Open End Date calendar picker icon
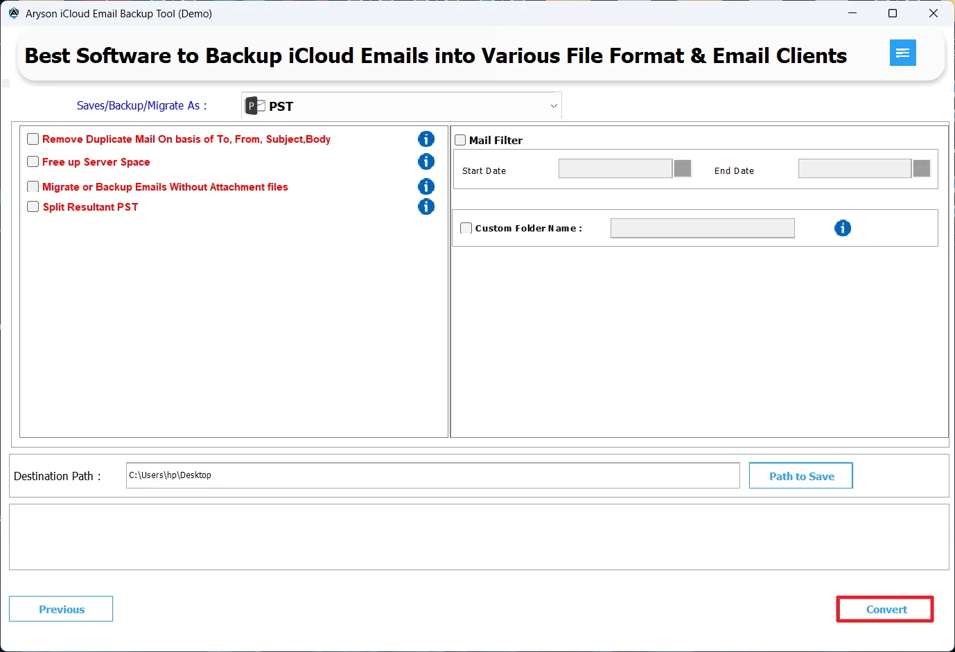Screen dimensions: 955x652 pyautogui.click(x=922, y=168)
